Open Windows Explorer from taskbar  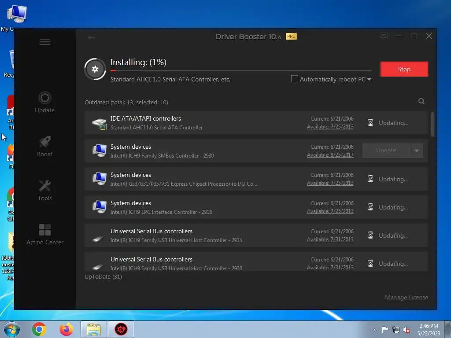point(94,329)
